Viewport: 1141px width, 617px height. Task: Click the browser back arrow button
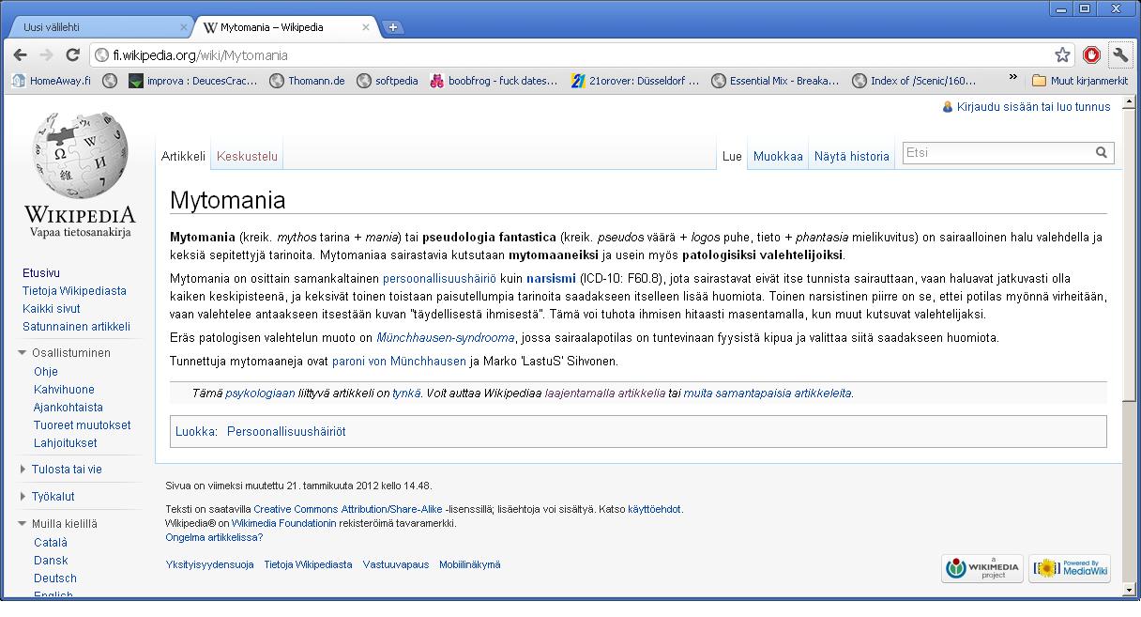coord(21,55)
